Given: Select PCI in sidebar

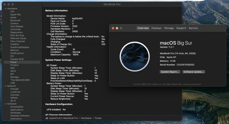Looking at the screenshot, I should (x=12, y=56).
